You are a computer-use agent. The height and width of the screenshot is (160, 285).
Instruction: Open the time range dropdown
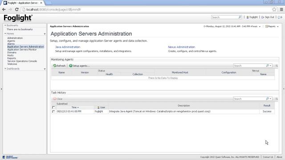pos(260,27)
